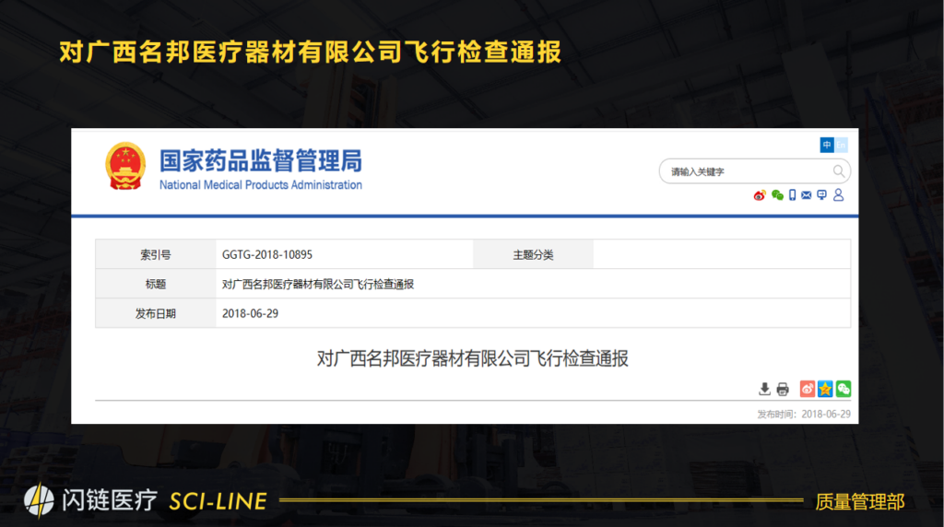Add to favorites via yellow star icon

[825, 389]
